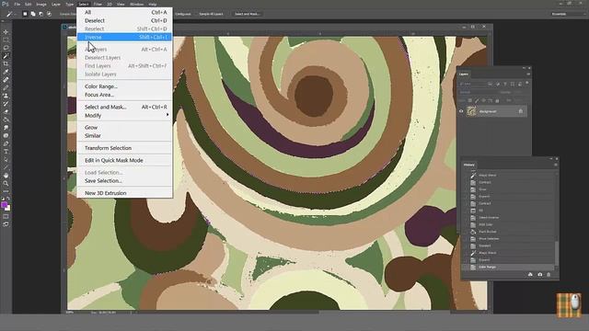
Task: Choose Inverse from the Select menu
Action: click(125, 37)
